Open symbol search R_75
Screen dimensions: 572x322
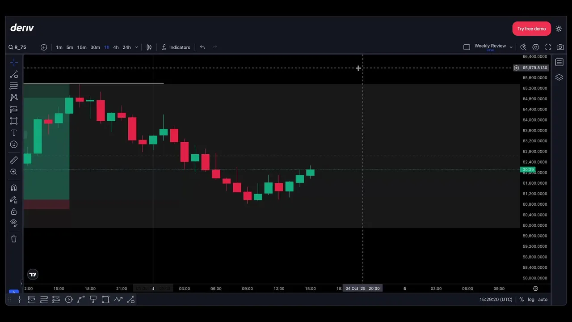[17, 47]
